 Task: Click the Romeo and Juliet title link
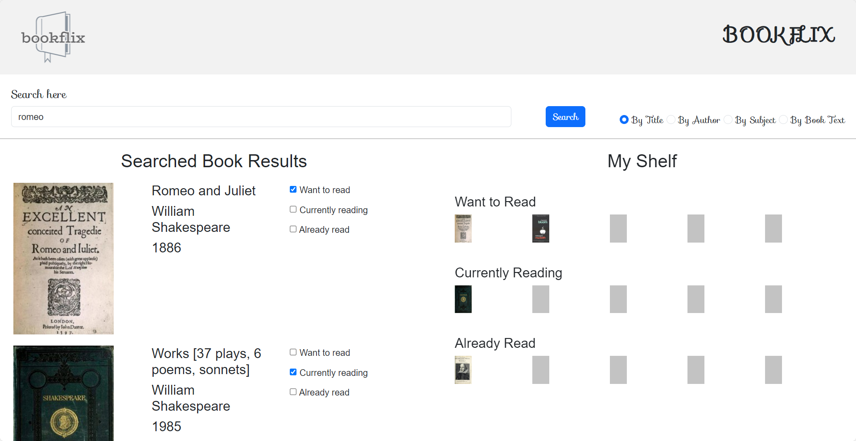tap(203, 191)
